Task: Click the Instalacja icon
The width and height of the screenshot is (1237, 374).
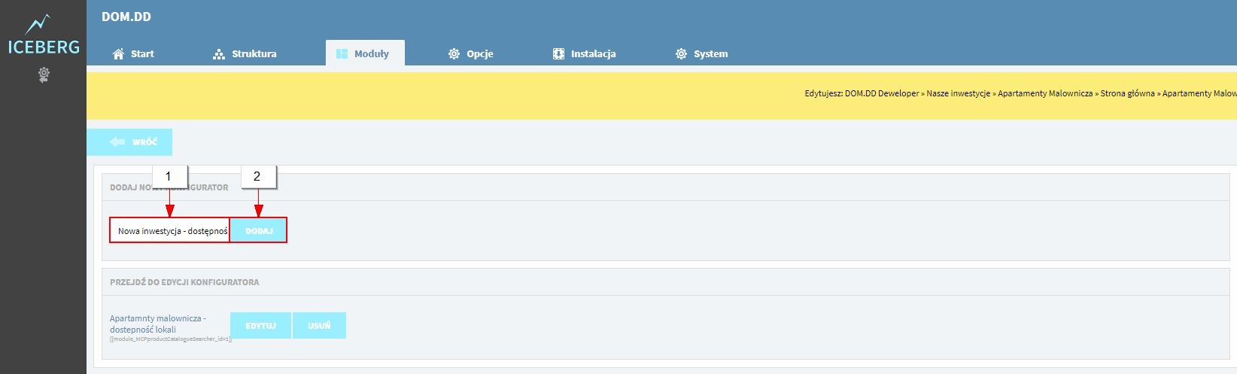Action: [x=558, y=53]
